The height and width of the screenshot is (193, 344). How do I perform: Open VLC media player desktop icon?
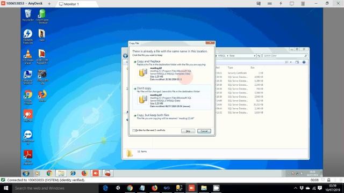tap(28, 57)
